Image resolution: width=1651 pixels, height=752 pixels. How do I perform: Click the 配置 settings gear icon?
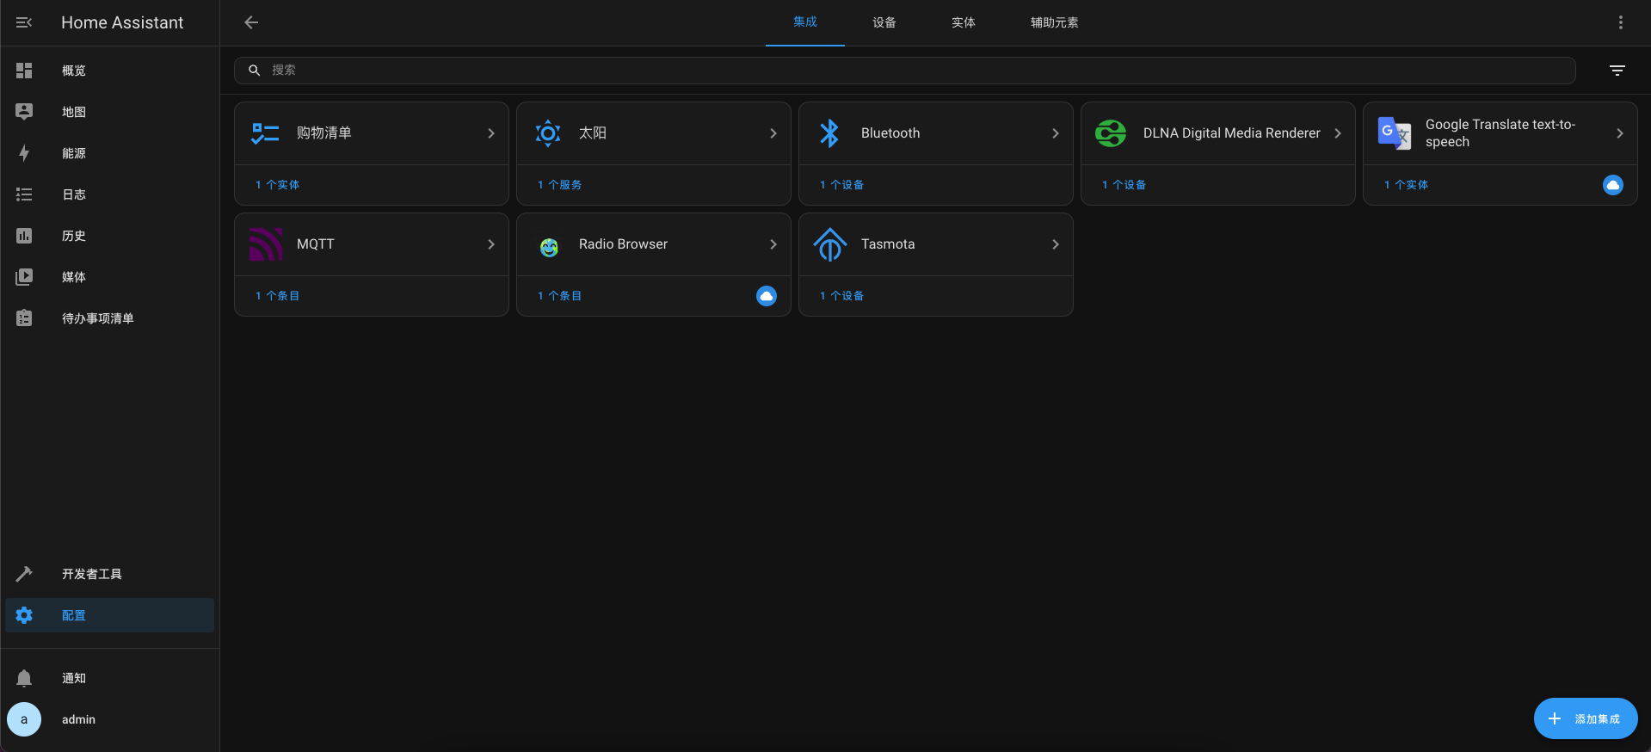point(24,615)
